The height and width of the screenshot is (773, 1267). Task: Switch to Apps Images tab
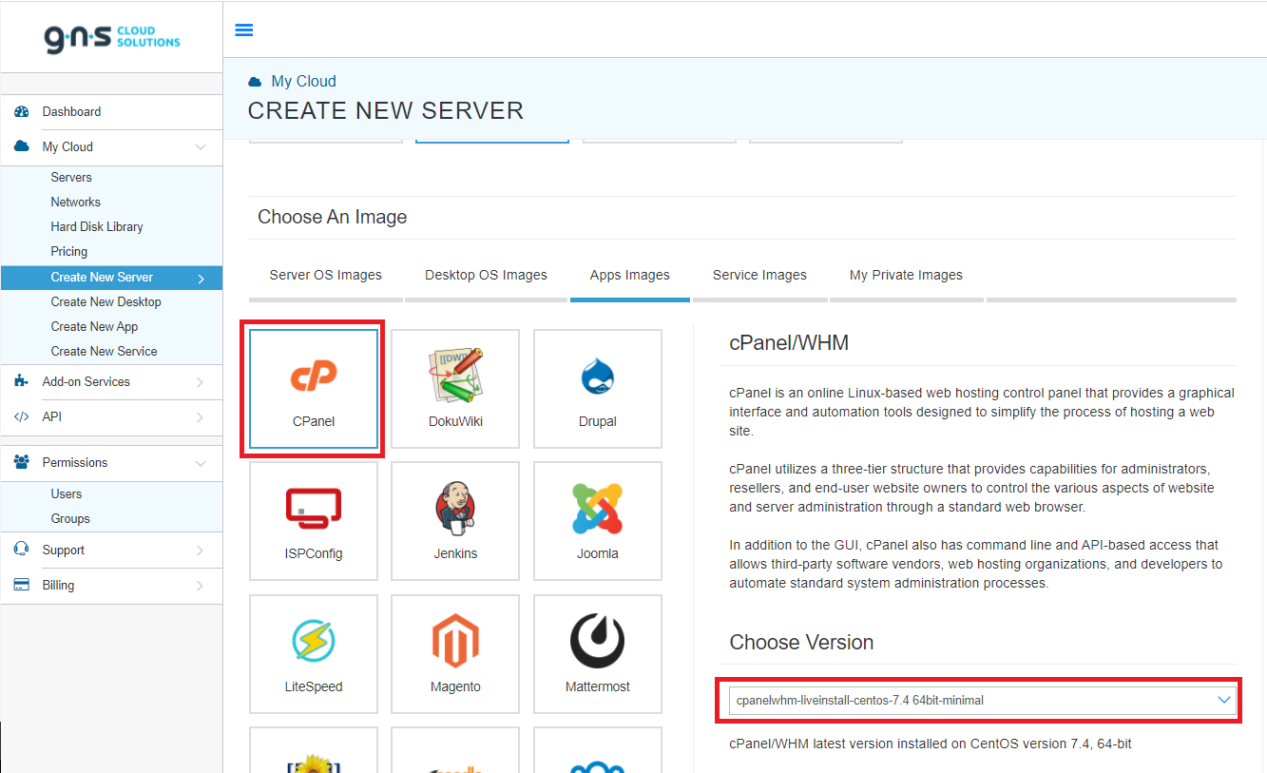coord(630,275)
